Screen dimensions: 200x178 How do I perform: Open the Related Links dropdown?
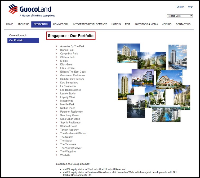pos(180,16)
